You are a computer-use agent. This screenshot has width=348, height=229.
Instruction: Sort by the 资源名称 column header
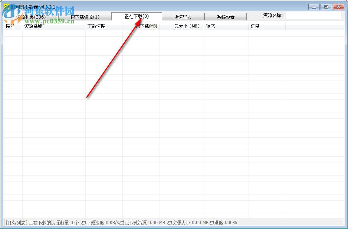[x=54, y=26]
